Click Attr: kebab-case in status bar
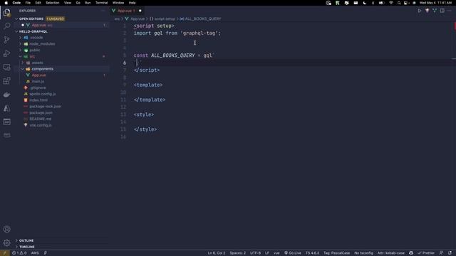The height and width of the screenshot is (256, 456). click(391, 253)
